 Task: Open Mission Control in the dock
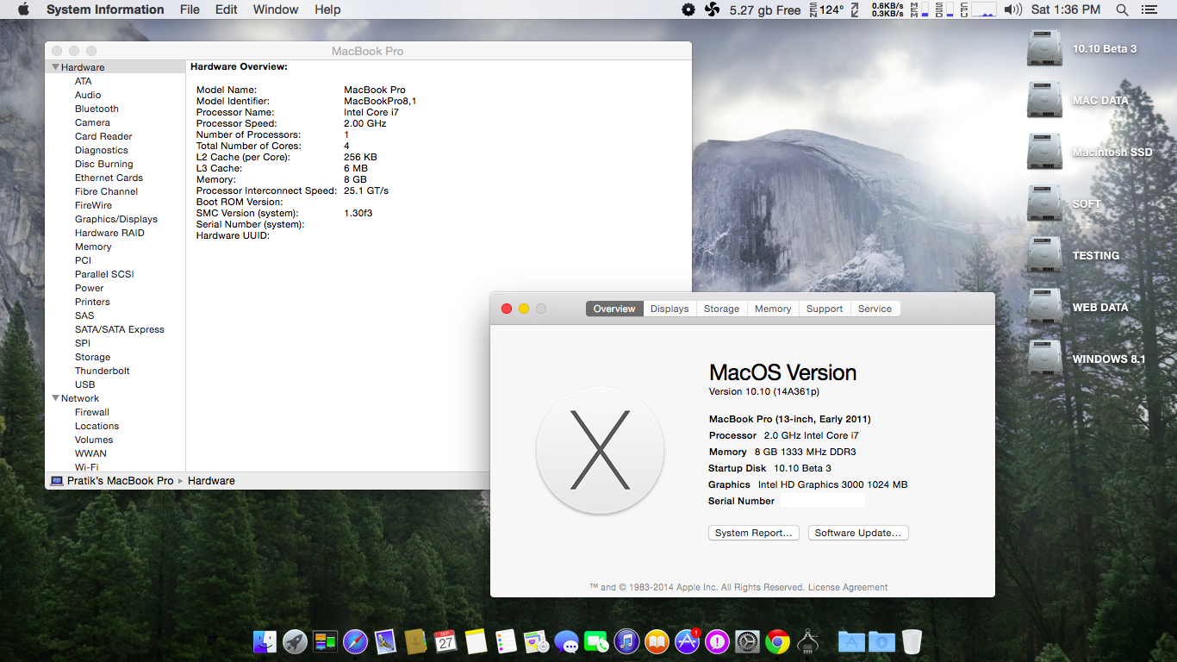(x=325, y=641)
